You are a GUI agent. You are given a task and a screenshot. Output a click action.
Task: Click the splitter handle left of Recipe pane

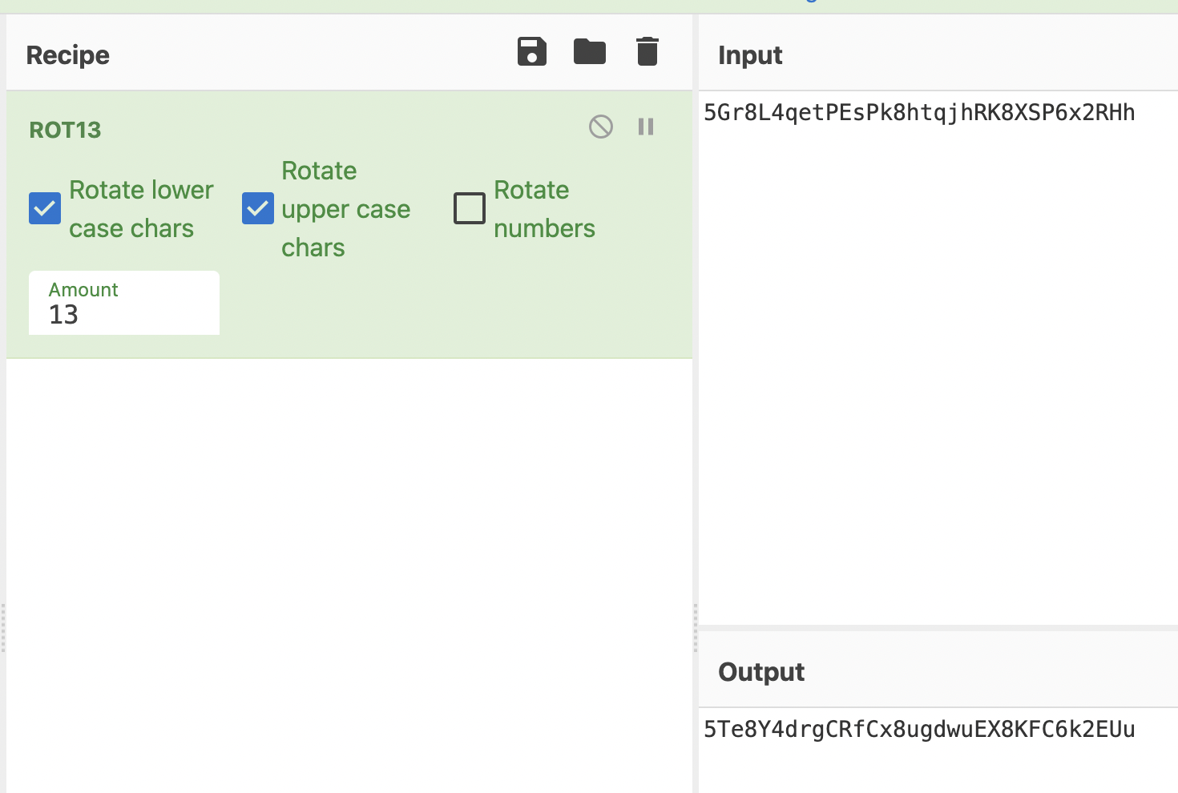[3, 628]
